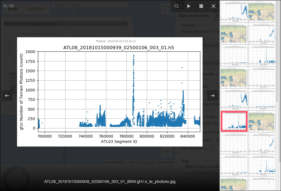Select the Data Selection tab

[194, 16]
